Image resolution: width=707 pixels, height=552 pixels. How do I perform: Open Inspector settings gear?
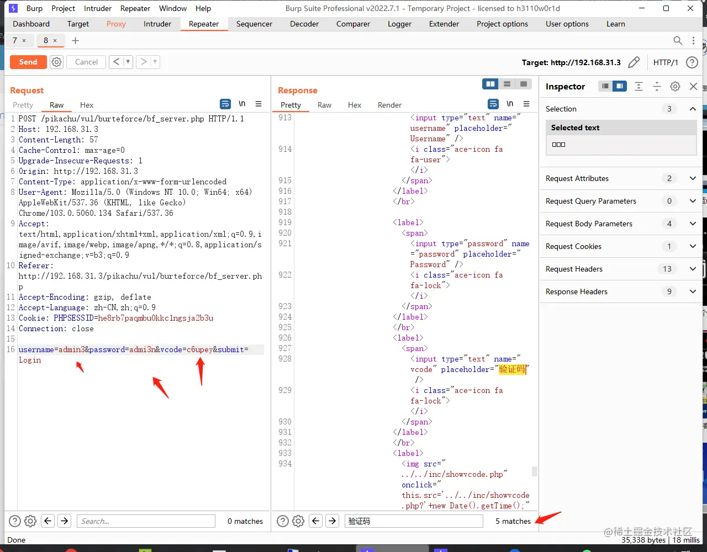675,86
